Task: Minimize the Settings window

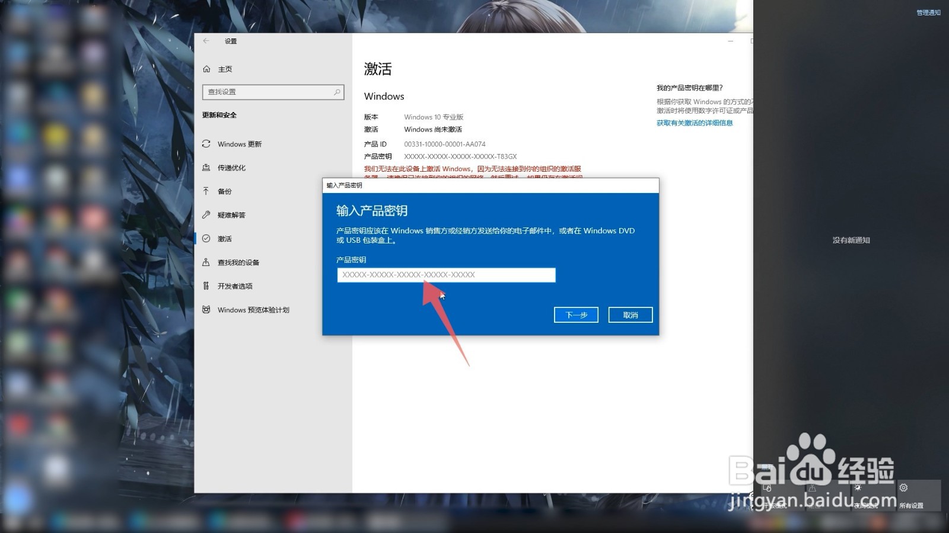Action: pyautogui.click(x=731, y=41)
